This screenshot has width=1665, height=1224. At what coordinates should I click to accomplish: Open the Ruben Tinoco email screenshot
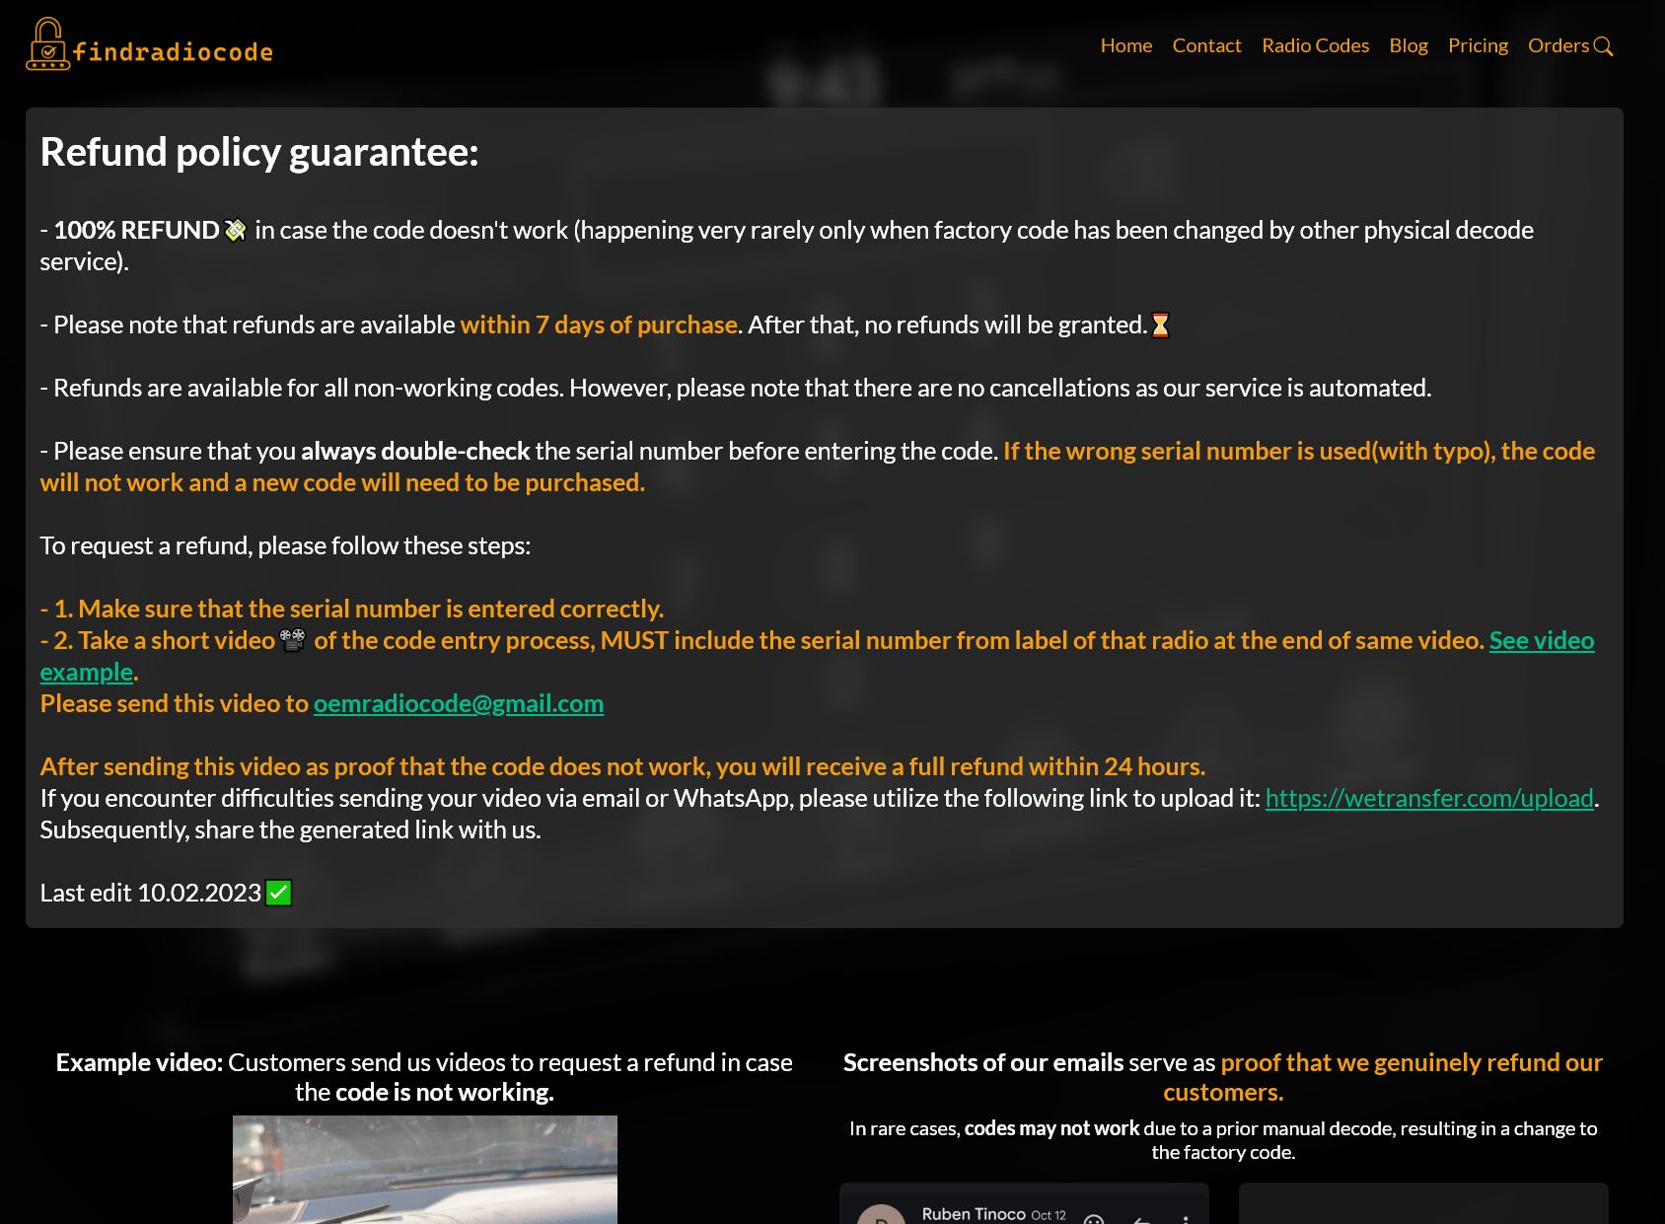1024,1203
